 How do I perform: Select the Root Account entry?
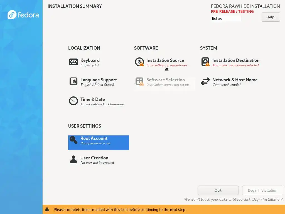point(99,142)
